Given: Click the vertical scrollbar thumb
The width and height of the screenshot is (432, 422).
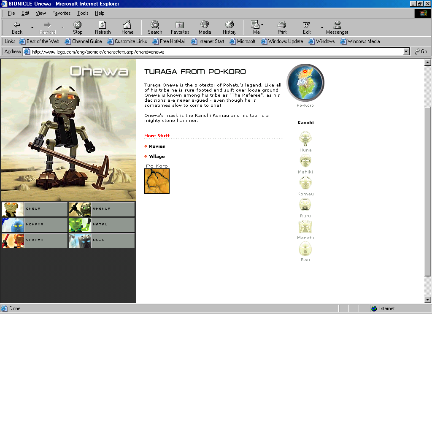Looking at the screenshot, I should pyautogui.click(x=428, y=191).
